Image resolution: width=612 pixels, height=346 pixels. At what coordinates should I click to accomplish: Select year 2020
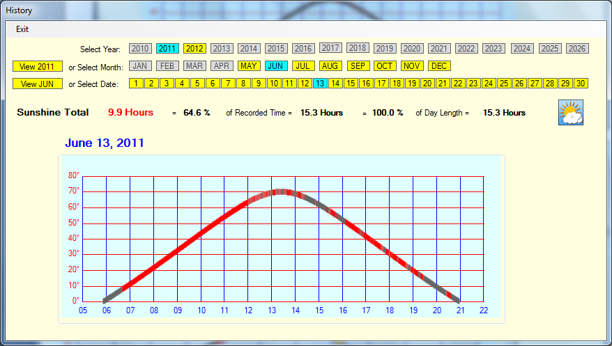point(412,49)
